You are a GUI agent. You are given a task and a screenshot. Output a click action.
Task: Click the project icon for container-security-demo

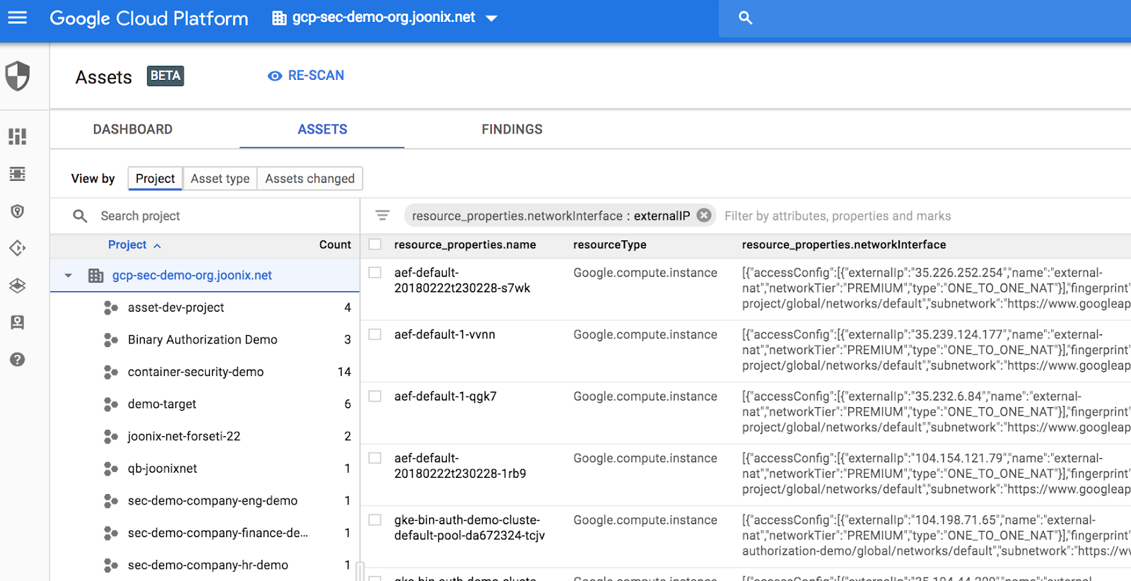click(110, 372)
